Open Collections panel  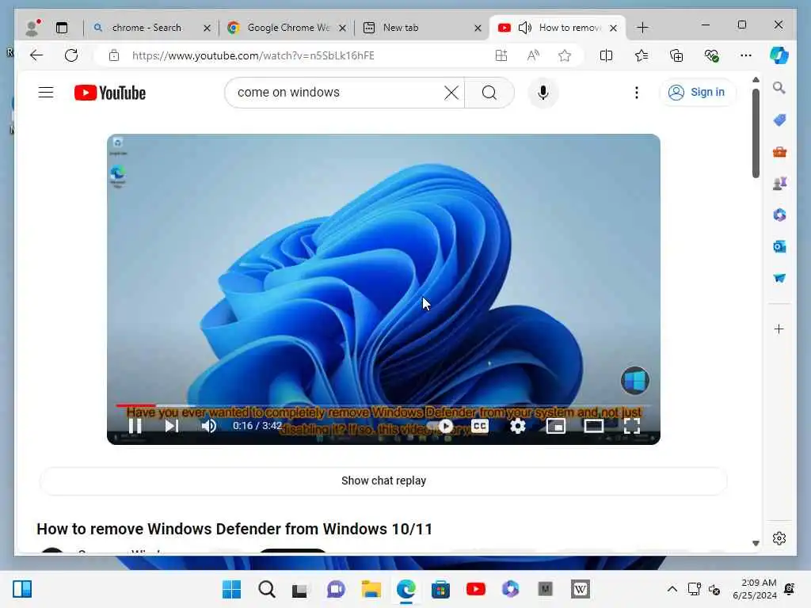coord(676,55)
